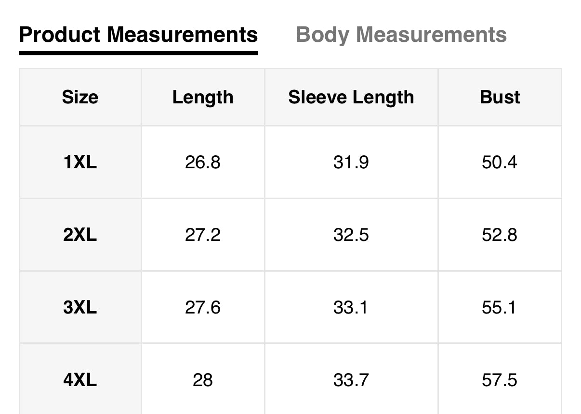Click the Size column header

point(80,97)
